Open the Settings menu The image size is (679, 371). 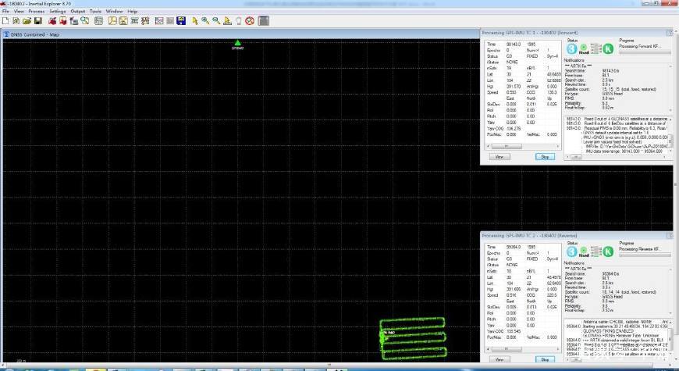click(x=57, y=12)
